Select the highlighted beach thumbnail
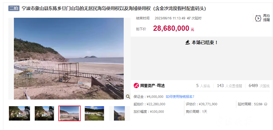This screenshot has width=273, height=130. click(70, 113)
